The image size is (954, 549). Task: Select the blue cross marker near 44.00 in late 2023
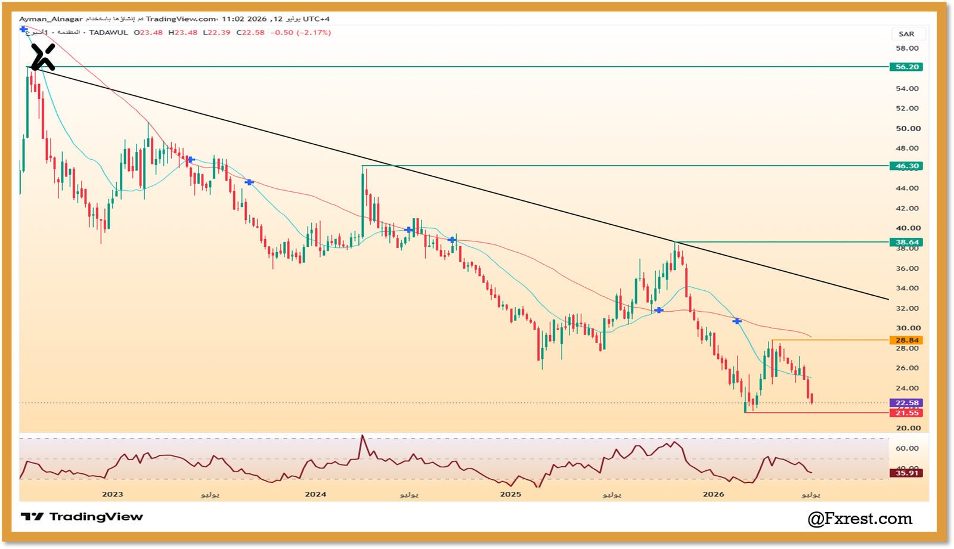pos(249,182)
